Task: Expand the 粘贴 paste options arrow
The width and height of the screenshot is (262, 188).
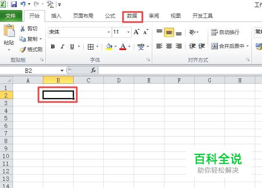Action: [x=9, y=50]
